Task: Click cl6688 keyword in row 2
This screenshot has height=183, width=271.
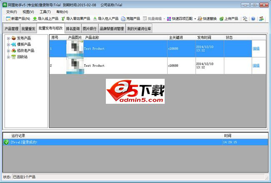Action: (173, 66)
